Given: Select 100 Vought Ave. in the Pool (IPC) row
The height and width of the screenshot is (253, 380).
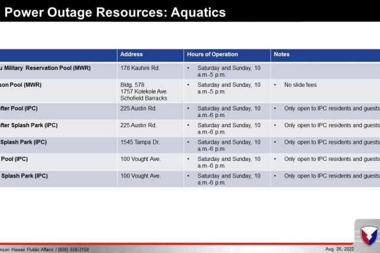Looking at the screenshot, I should pos(140,159).
